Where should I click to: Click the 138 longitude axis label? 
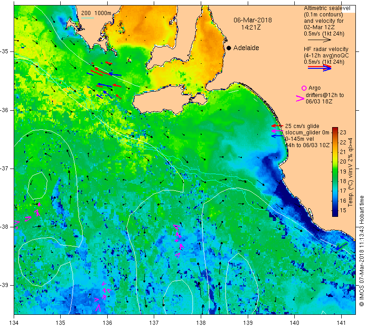(201, 323)
